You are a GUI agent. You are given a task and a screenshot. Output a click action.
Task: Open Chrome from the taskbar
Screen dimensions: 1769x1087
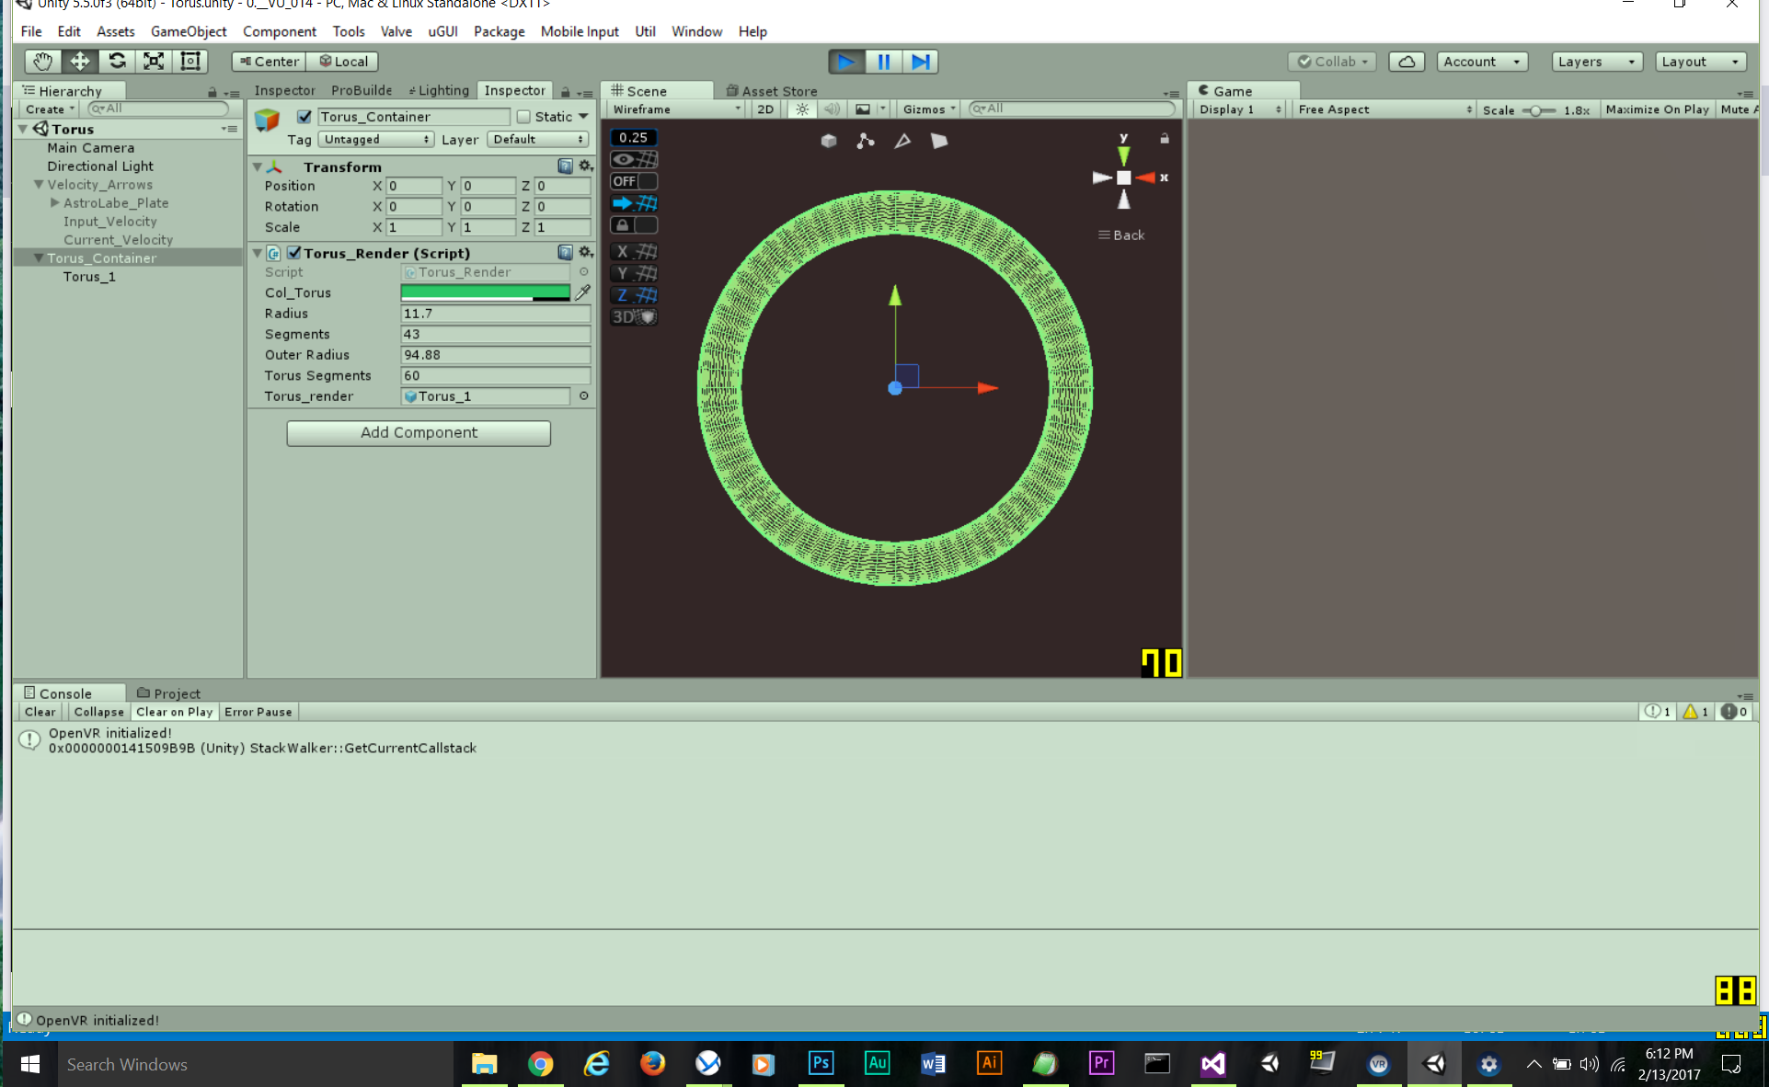540,1064
